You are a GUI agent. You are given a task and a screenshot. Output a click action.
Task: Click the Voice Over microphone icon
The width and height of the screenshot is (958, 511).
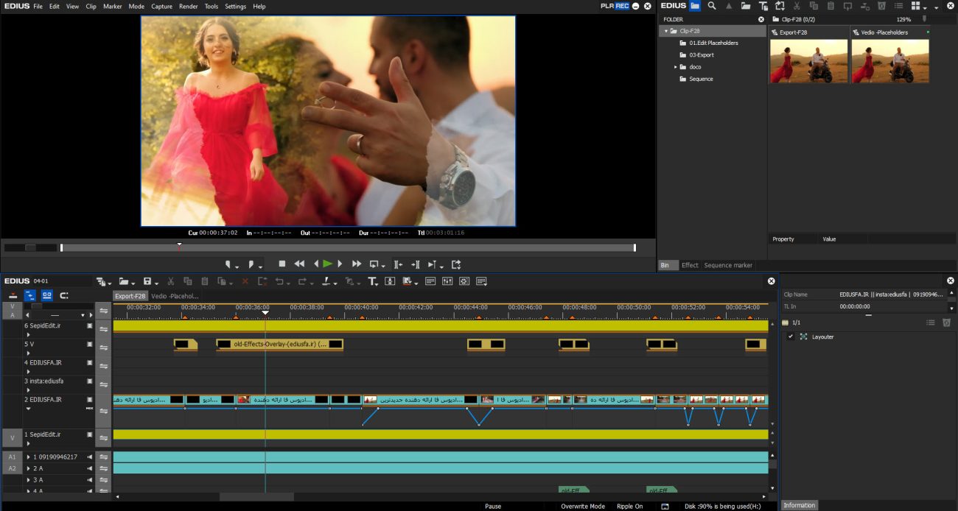pyautogui.click(x=390, y=281)
